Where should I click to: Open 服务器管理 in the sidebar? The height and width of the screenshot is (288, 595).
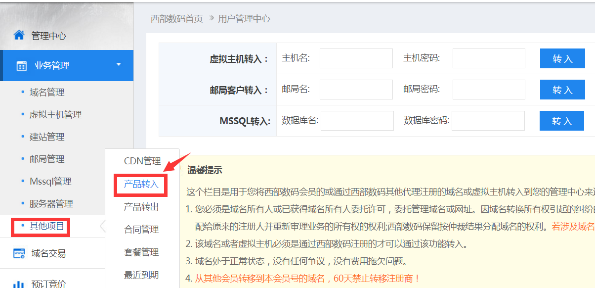(51, 204)
